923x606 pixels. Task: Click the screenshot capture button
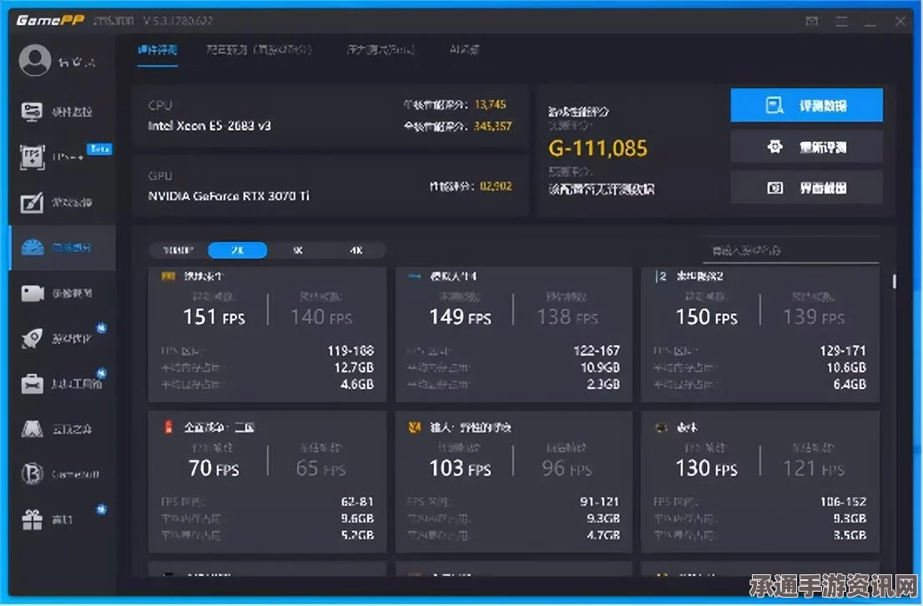(806, 188)
